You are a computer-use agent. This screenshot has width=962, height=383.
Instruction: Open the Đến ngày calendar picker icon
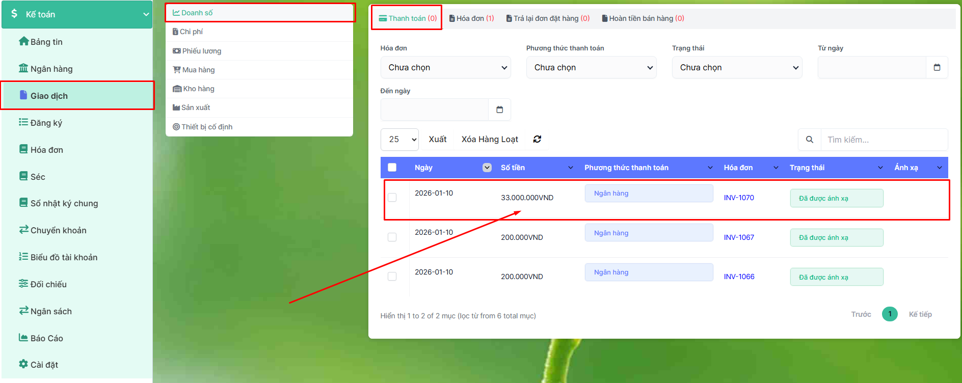pyautogui.click(x=499, y=110)
